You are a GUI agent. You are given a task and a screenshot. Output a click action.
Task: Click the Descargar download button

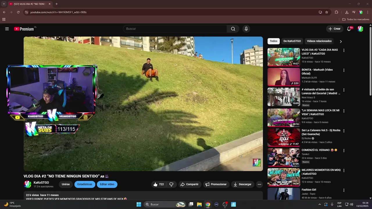tap(242, 184)
